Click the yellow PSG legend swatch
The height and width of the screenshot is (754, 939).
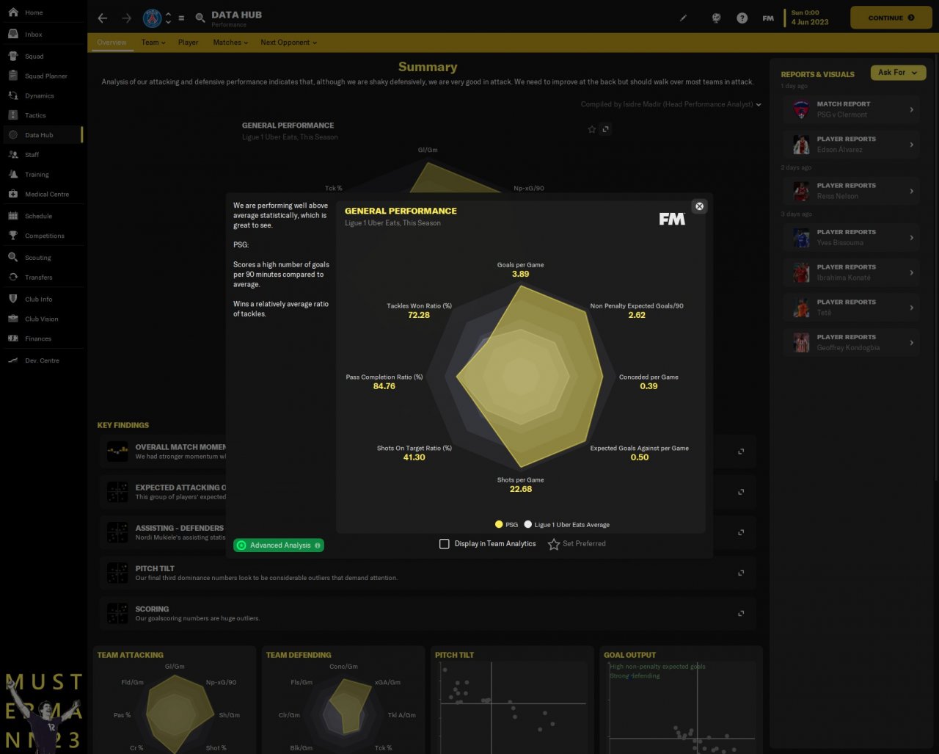tap(499, 525)
